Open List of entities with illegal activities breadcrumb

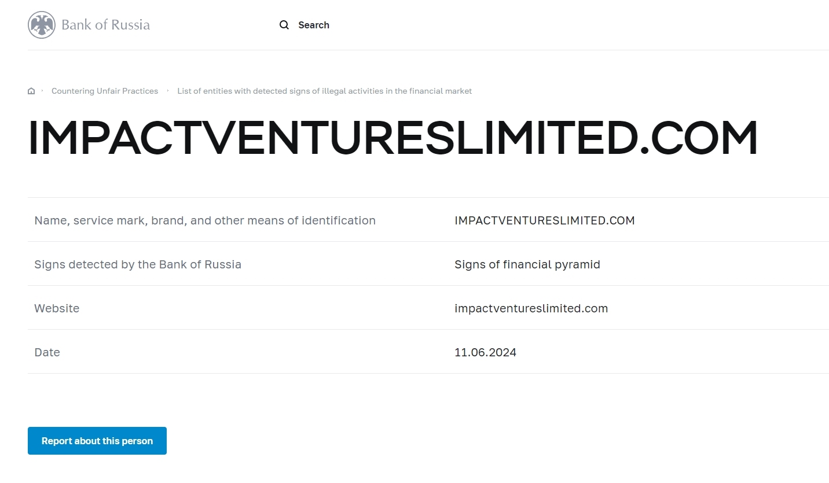[x=324, y=91]
